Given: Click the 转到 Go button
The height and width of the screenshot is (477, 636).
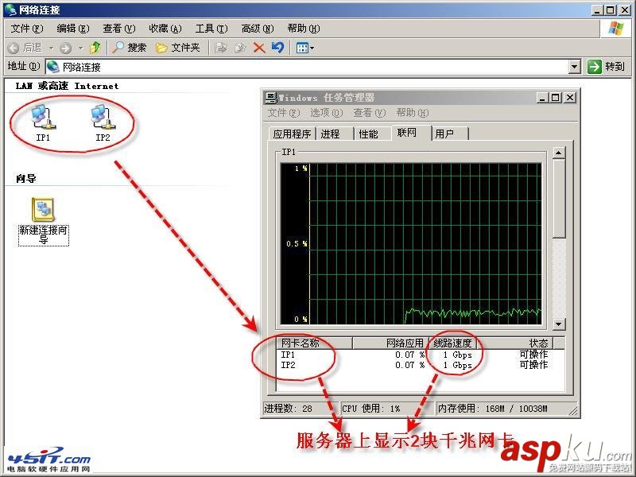Looking at the screenshot, I should click(606, 66).
